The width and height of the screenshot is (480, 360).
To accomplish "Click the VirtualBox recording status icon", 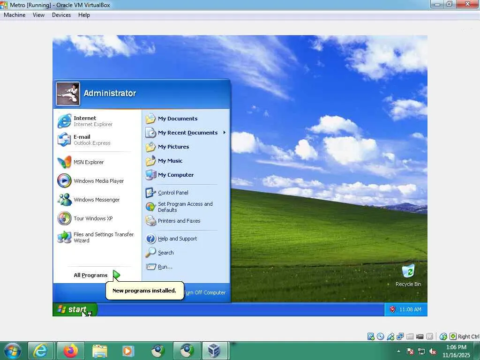I will (429, 337).
